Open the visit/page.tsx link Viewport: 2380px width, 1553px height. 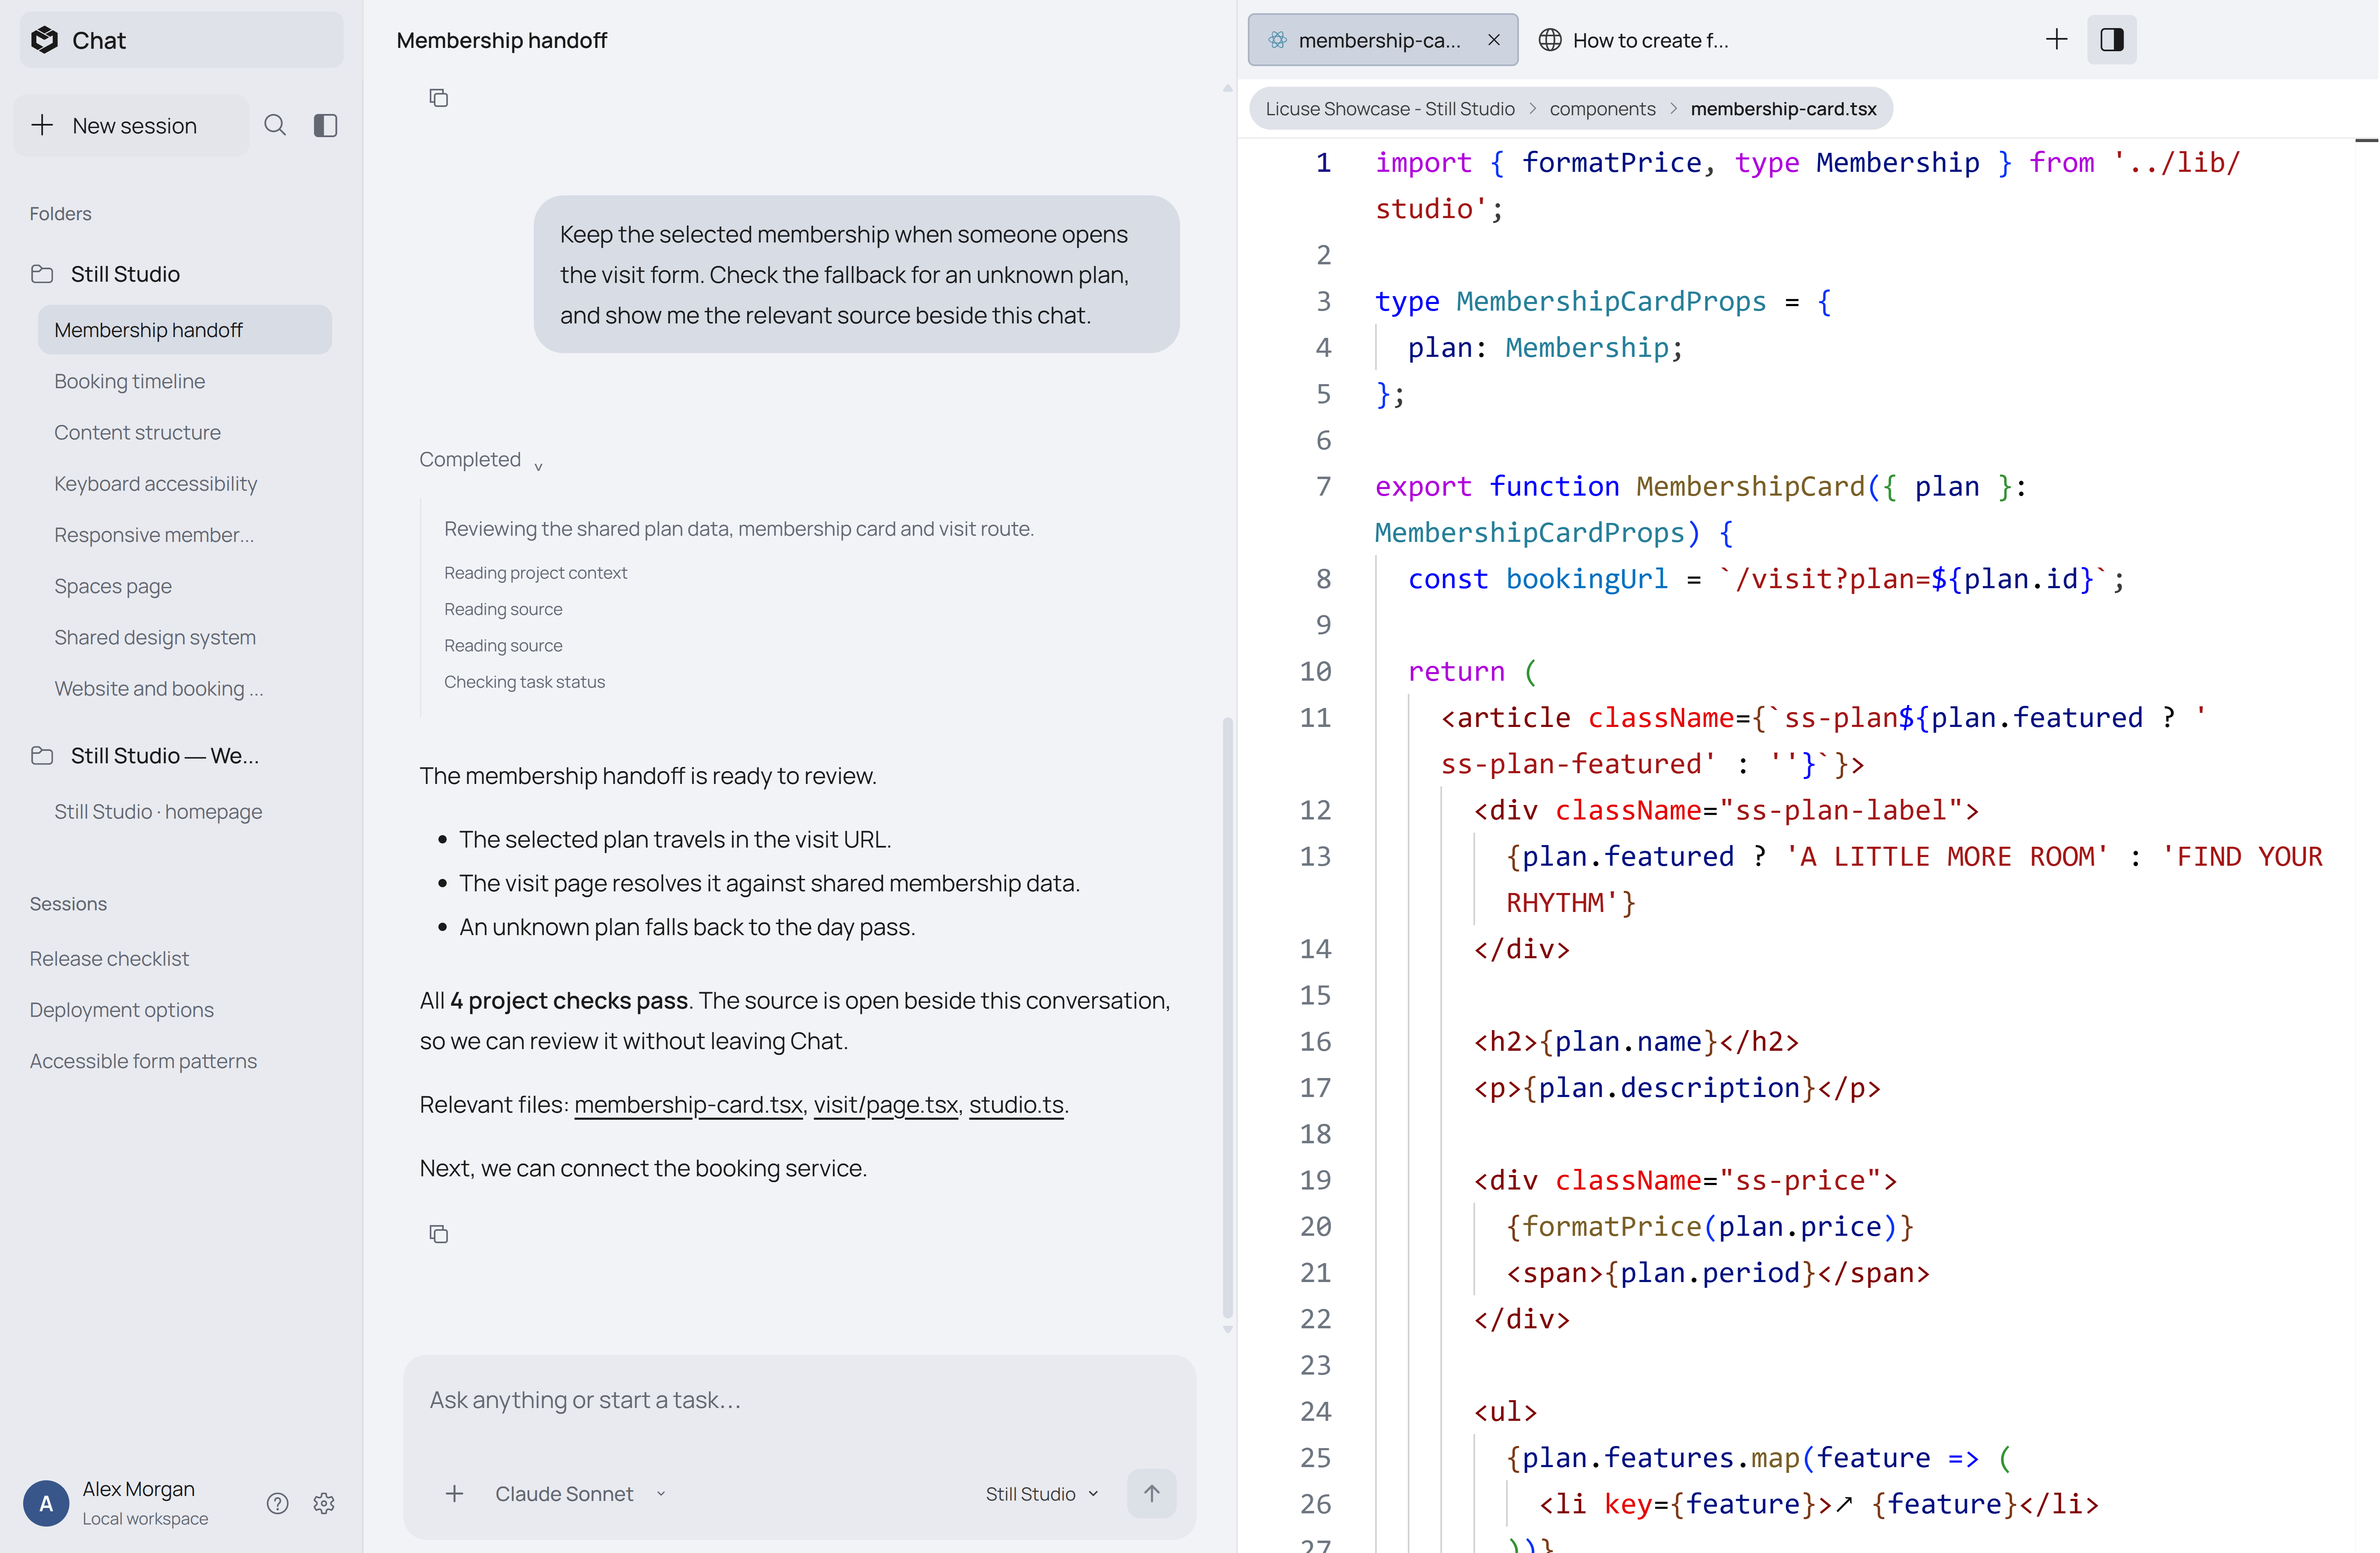(x=886, y=1104)
